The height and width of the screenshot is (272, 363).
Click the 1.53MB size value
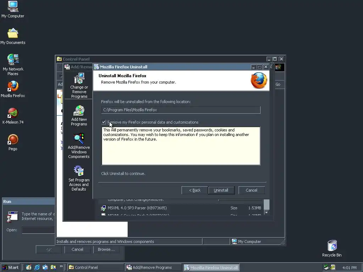(255, 208)
